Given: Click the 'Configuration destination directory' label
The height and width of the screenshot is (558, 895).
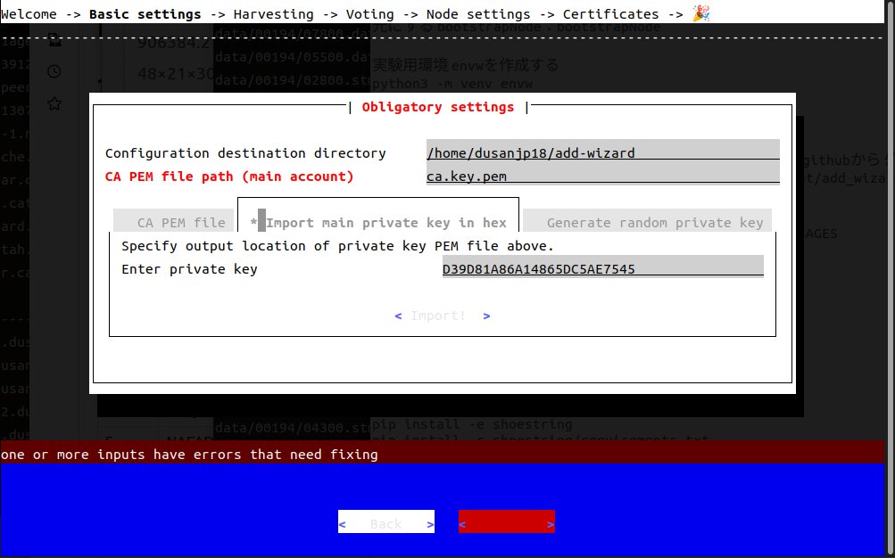Looking at the screenshot, I should coord(245,153).
